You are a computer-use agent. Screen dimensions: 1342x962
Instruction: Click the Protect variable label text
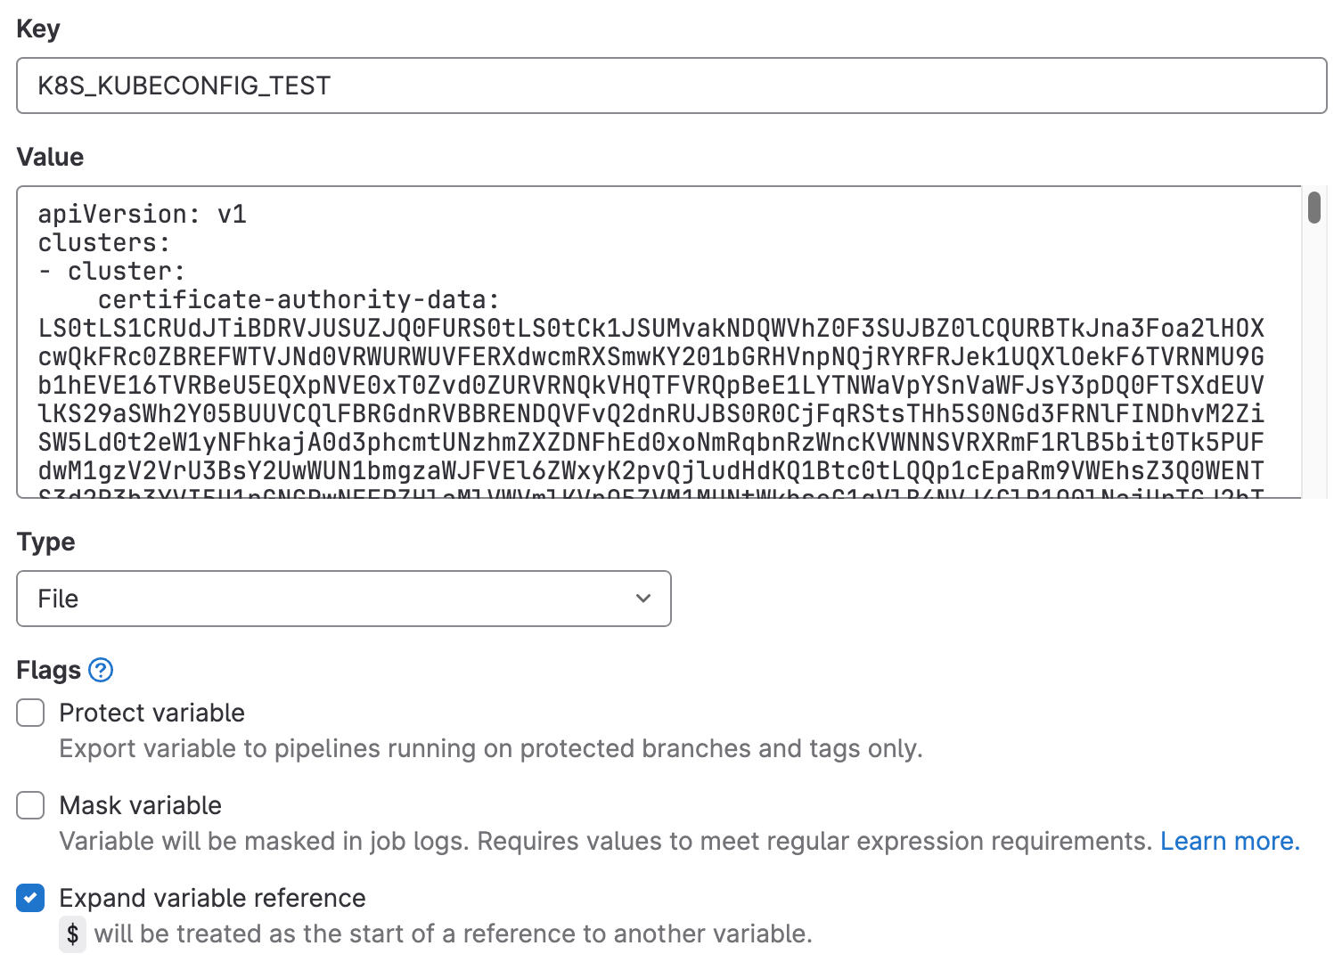pyautogui.click(x=151, y=713)
